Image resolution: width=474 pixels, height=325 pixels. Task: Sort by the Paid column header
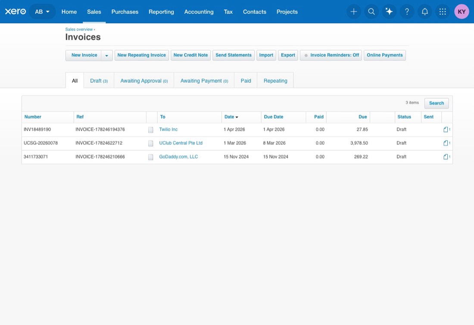pyautogui.click(x=318, y=117)
